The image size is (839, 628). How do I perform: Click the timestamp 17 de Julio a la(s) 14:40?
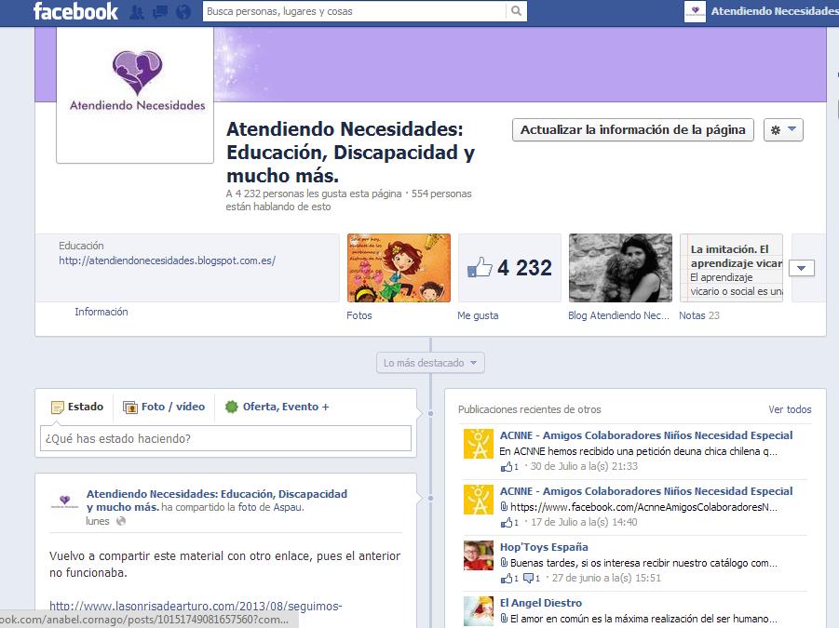coord(584,522)
